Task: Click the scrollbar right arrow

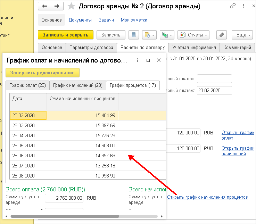Action: pyautogui.click(x=162, y=216)
